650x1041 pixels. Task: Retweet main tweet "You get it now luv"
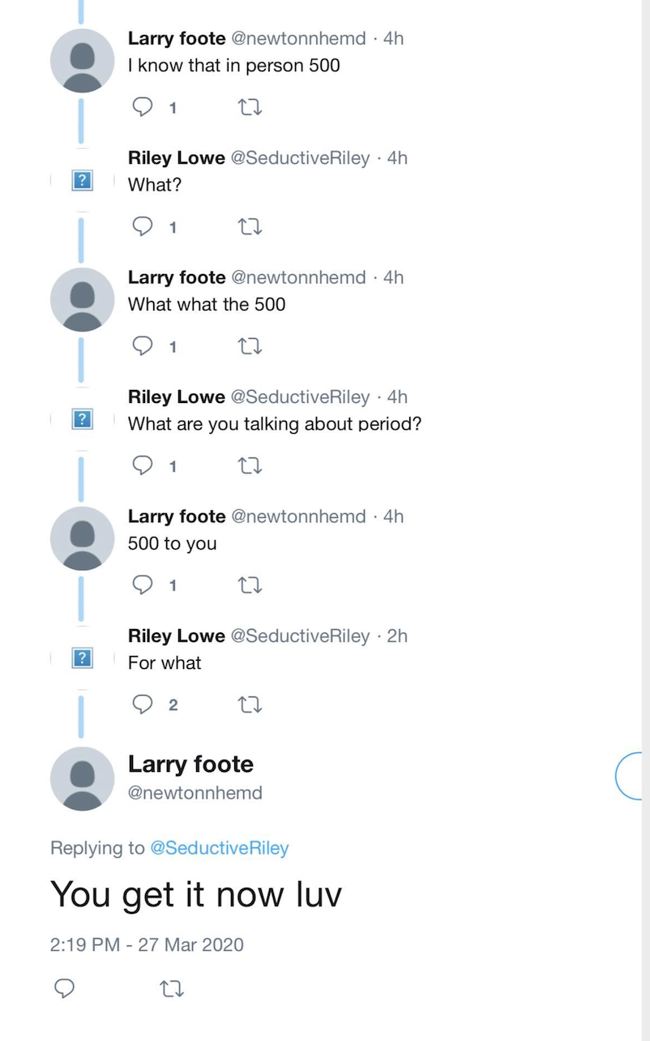(173, 988)
